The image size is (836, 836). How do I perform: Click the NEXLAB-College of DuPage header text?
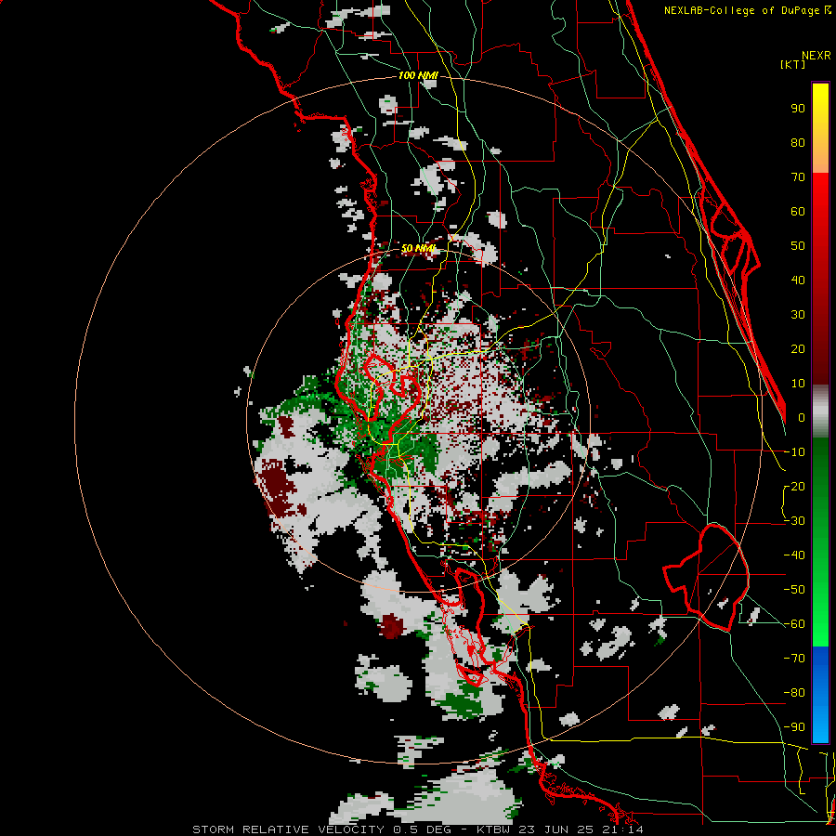point(742,10)
